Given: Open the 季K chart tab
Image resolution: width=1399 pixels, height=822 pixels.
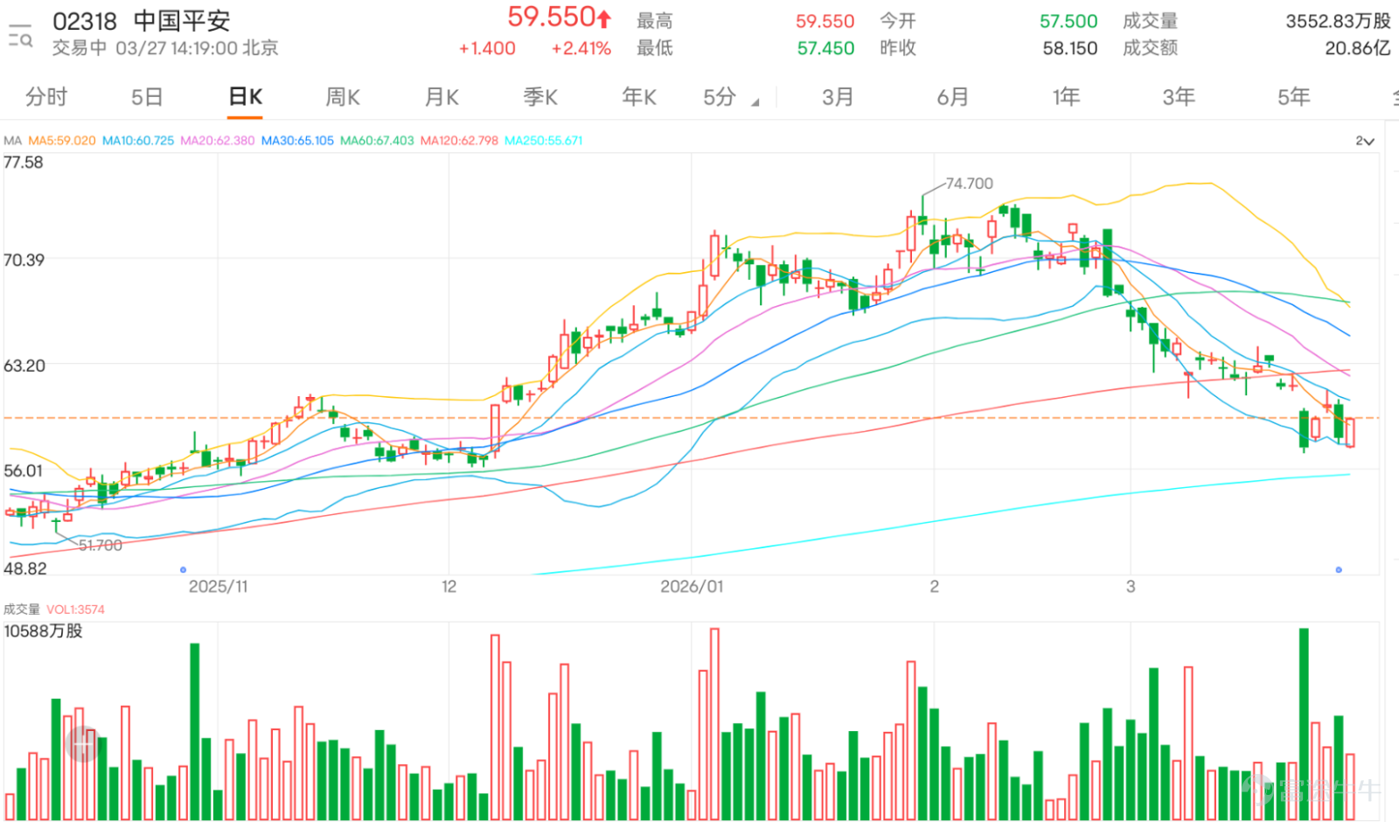Looking at the screenshot, I should pyautogui.click(x=540, y=97).
